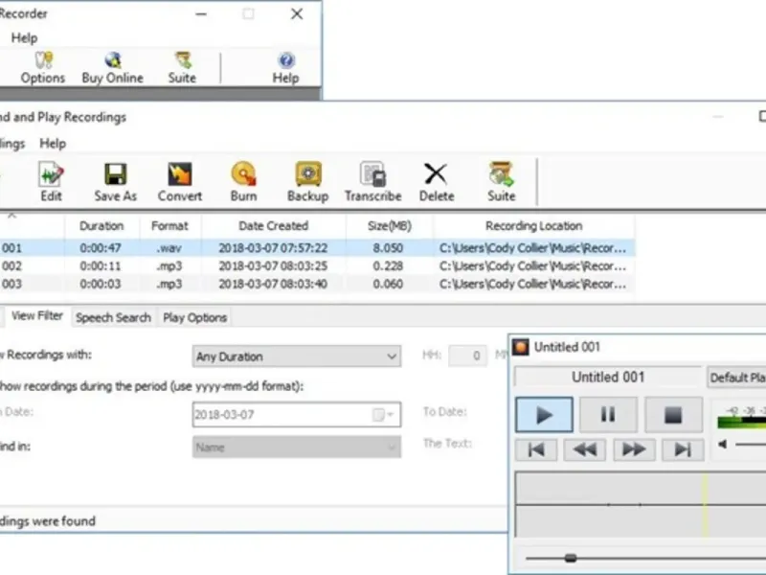Viewport: 766px width, 575px height.
Task: Click date cell 2018-03-07 08:03:25
Action: tap(273, 266)
